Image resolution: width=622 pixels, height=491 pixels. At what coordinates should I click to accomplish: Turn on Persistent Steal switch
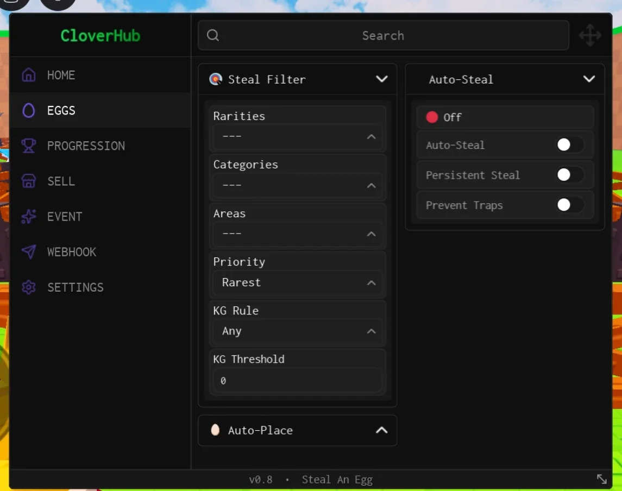coord(570,175)
